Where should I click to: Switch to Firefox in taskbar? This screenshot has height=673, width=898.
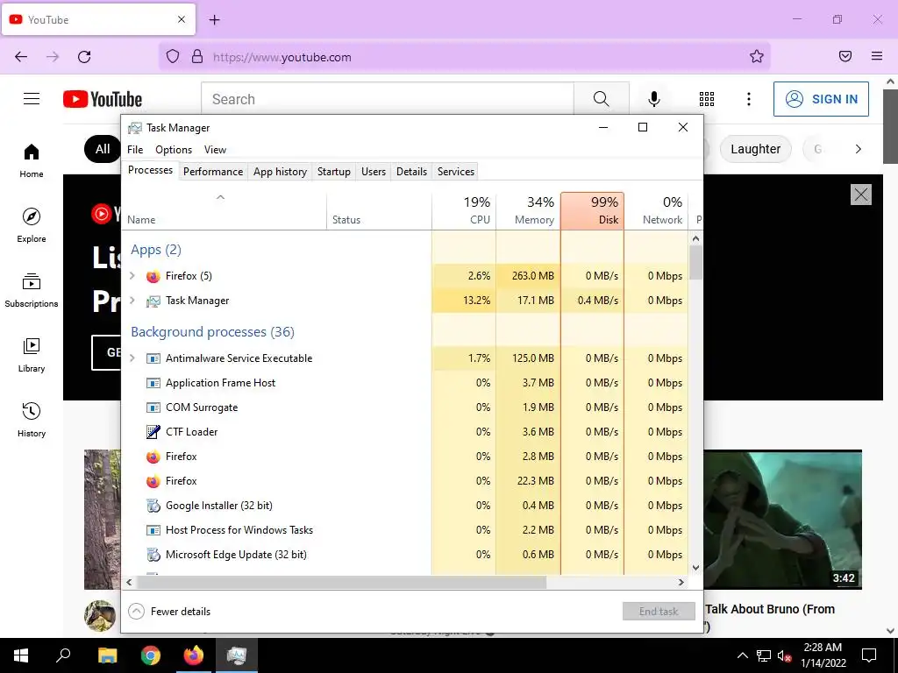point(194,655)
